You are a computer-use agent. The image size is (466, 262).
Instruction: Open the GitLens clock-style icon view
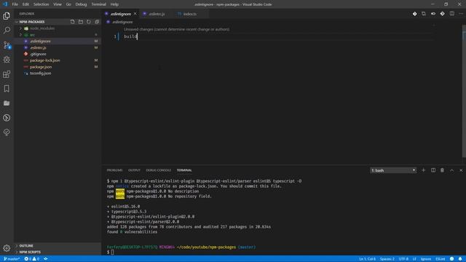(7, 118)
